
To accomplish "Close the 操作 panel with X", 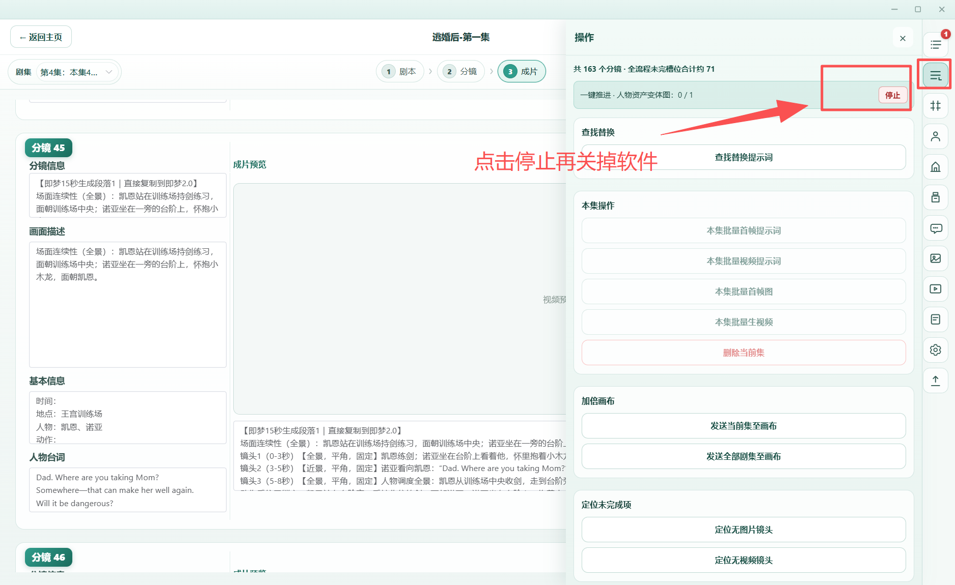I will [x=903, y=38].
